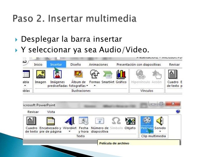Select the Revisar tab in upper ribbon
This screenshot has height=157, width=209.
tap(174, 64)
